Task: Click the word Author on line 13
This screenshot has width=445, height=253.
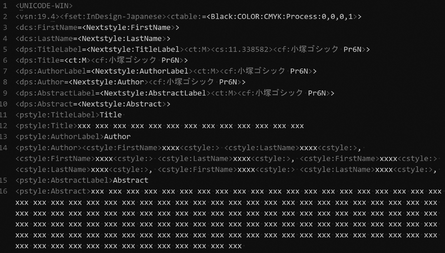Action: click(x=117, y=136)
